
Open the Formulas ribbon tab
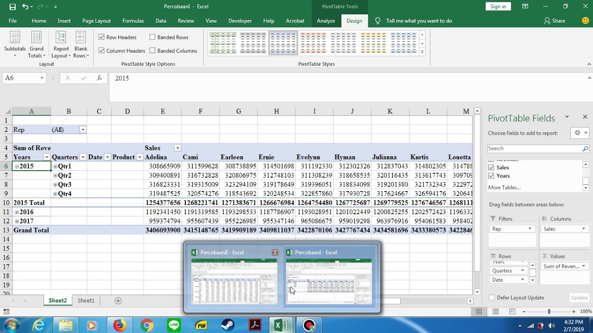point(133,21)
